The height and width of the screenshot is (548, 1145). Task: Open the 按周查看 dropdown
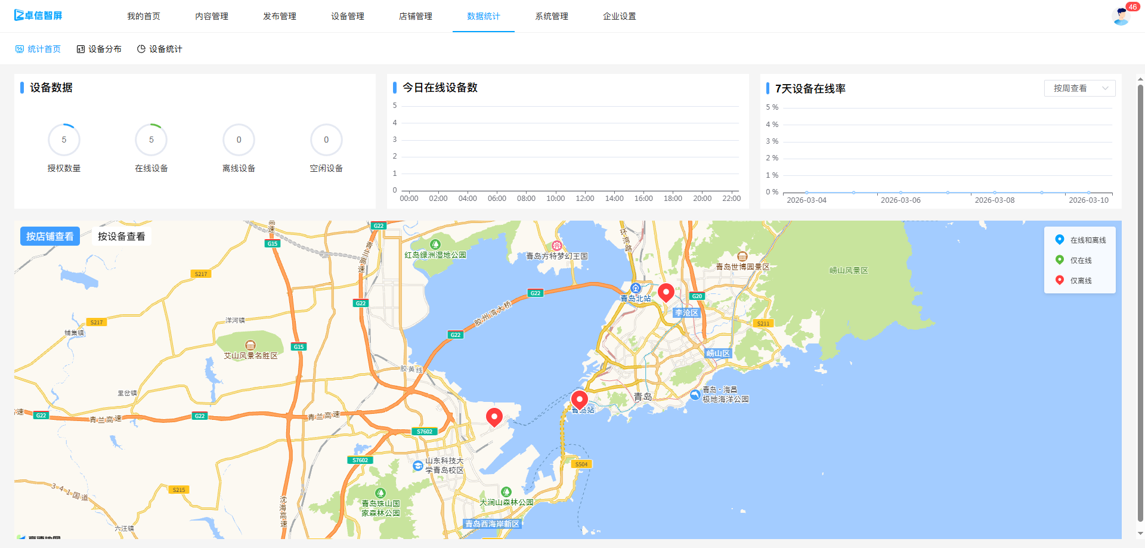(1079, 88)
